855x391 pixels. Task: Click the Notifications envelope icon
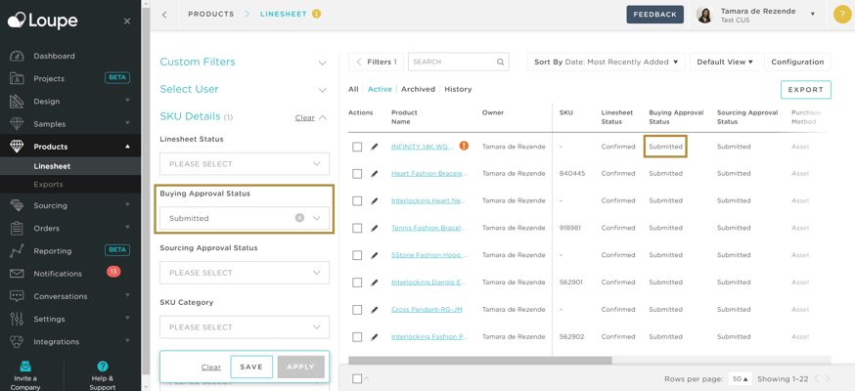(17, 274)
